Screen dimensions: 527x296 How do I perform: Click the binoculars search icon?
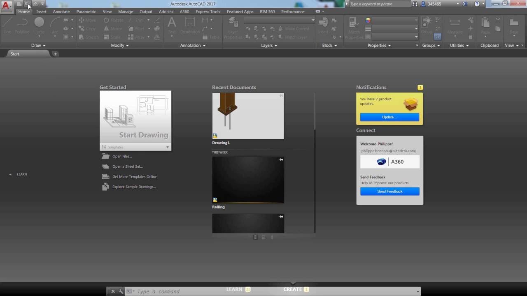pos(415,4)
